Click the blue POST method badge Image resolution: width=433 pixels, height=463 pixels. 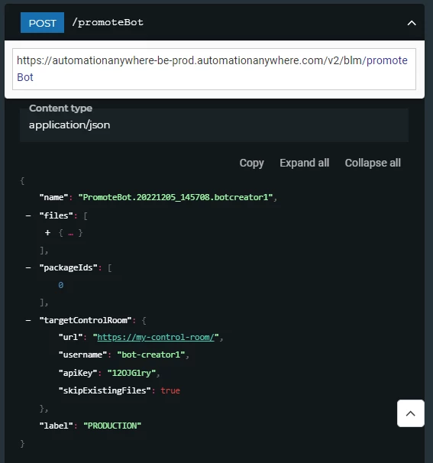pos(42,22)
